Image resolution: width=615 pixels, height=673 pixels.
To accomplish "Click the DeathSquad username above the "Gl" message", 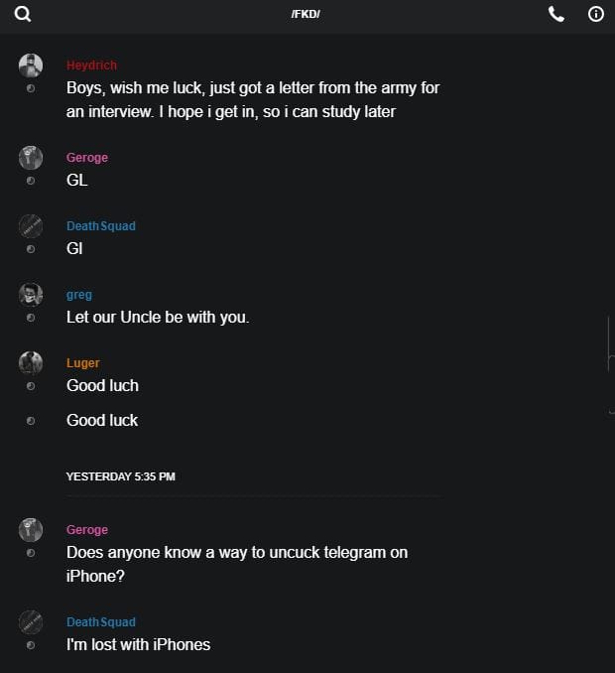I will [101, 226].
